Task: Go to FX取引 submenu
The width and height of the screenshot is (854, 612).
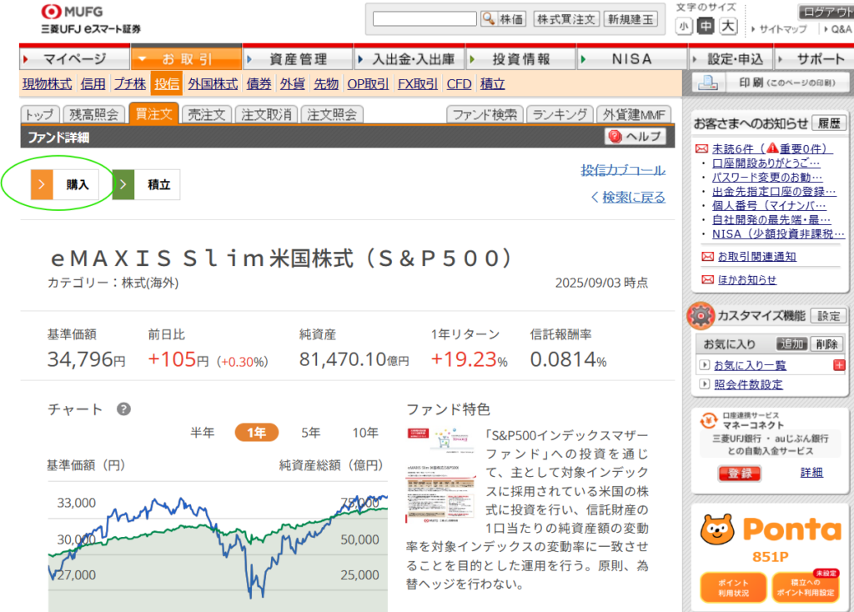Action: pyautogui.click(x=418, y=84)
